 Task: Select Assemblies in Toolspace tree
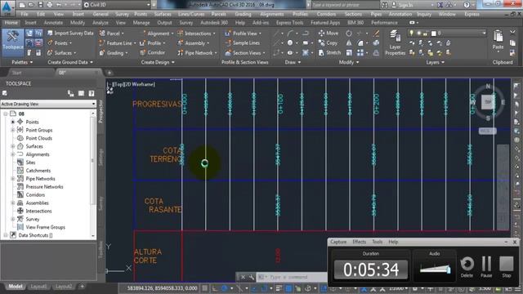pos(37,203)
